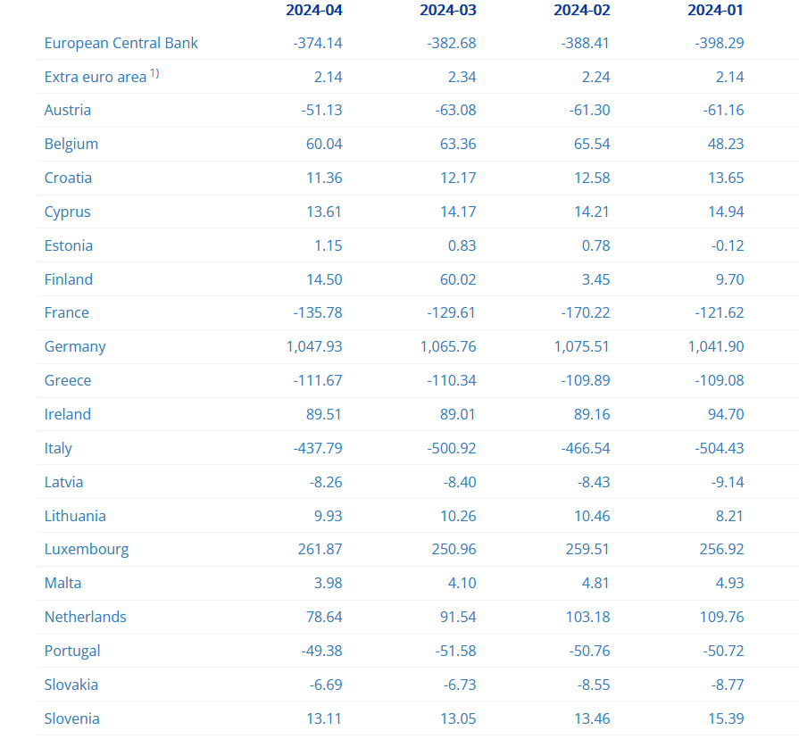799x739 pixels.
Task: Open the Germany country link
Action: (x=75, y=346)
